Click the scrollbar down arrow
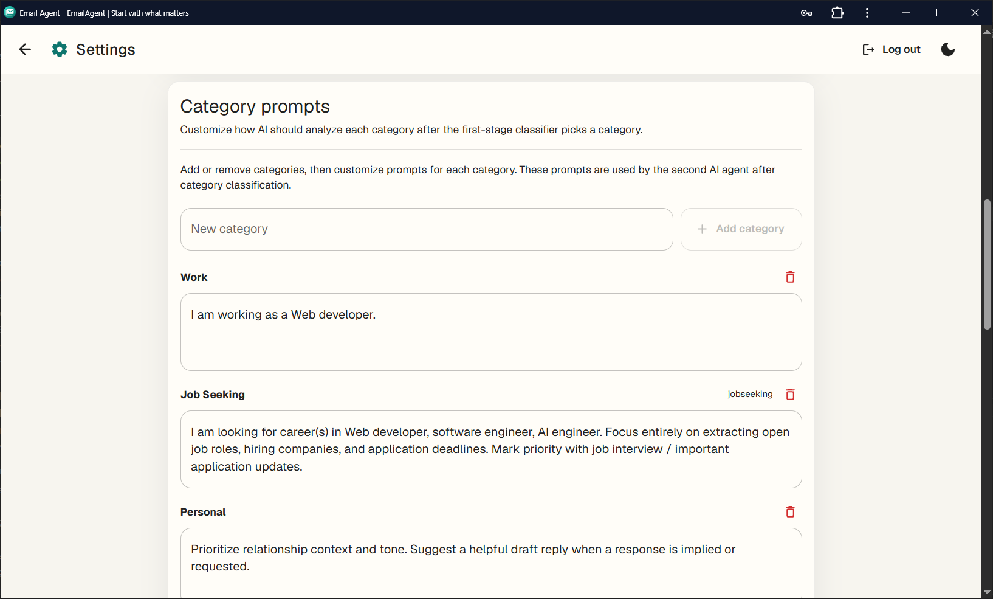Screen dimensions: 993x599 click(987, 592)
